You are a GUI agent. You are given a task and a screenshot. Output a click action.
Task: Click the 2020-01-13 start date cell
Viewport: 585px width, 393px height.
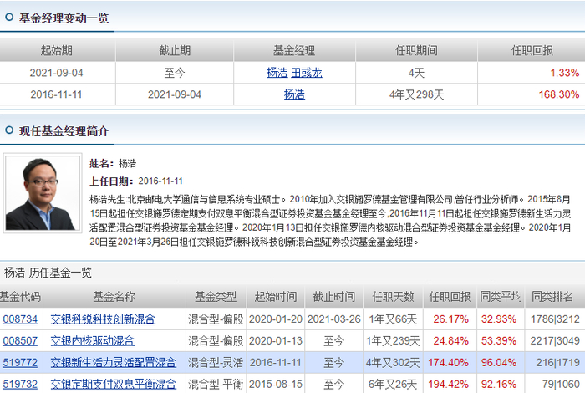[x=275, y=341]
